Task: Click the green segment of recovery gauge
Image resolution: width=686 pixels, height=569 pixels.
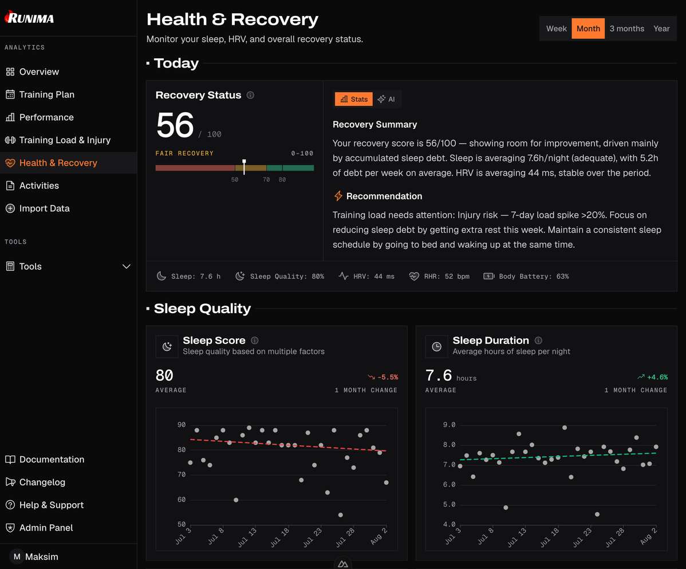Action: pyautogui.click(x=290, y=168)
